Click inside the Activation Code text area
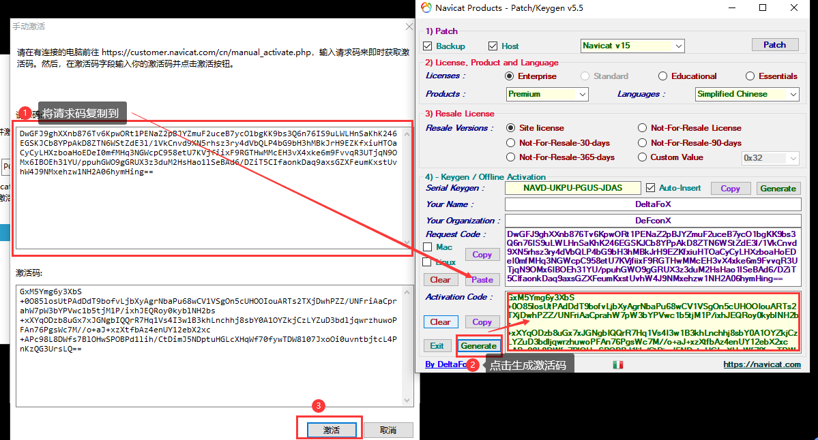The height and width of the screenshot is (440, 818). point(653,321)
